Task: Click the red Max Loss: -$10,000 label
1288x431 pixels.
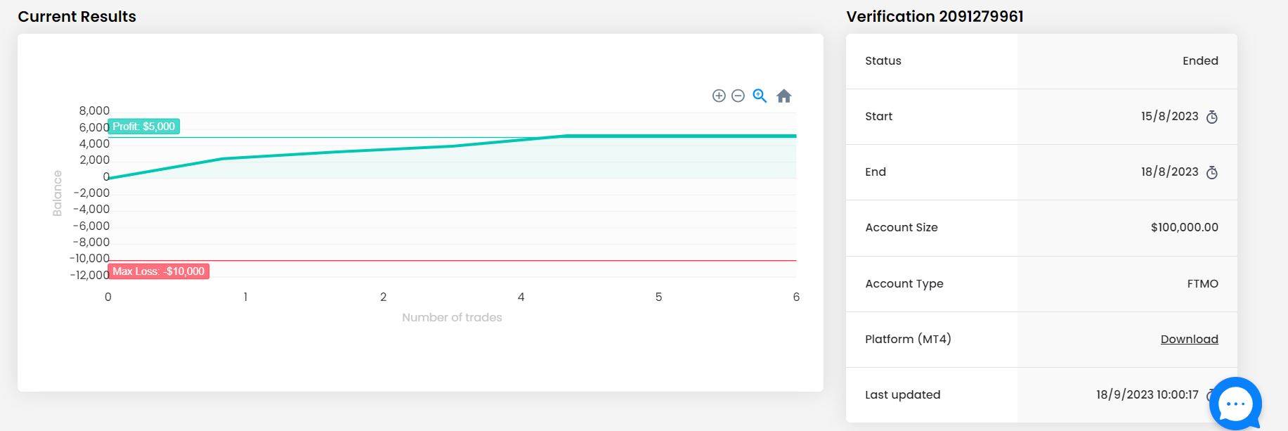Action: [x=159, y=271]
